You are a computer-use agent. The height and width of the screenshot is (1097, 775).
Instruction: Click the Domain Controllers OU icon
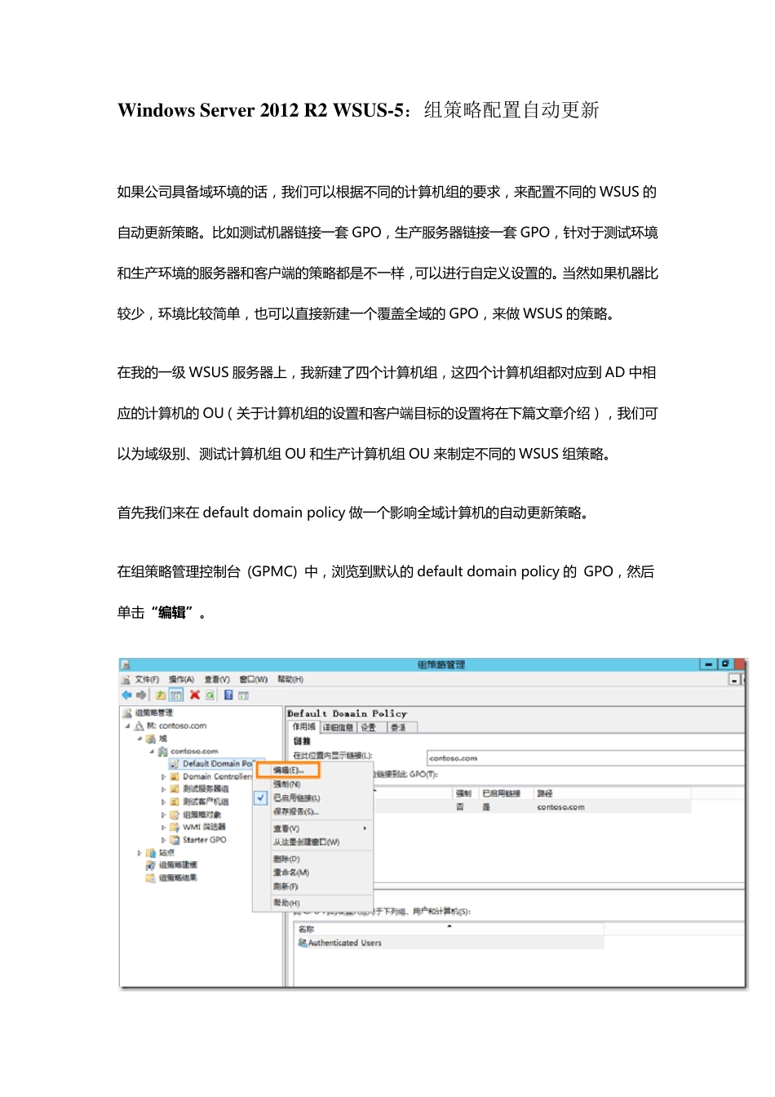coord(175,776)
